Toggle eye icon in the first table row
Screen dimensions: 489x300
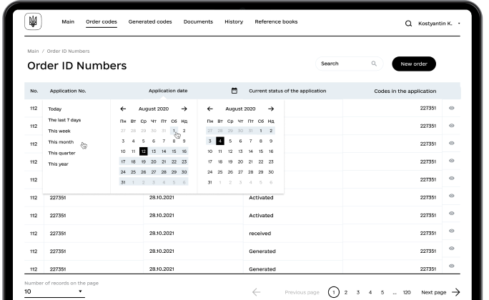tap(451, 108)
